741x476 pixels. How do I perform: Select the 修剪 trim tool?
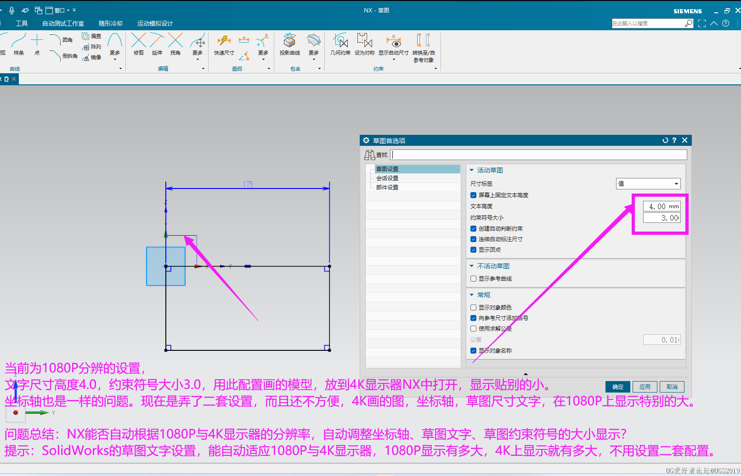point(139,44)
